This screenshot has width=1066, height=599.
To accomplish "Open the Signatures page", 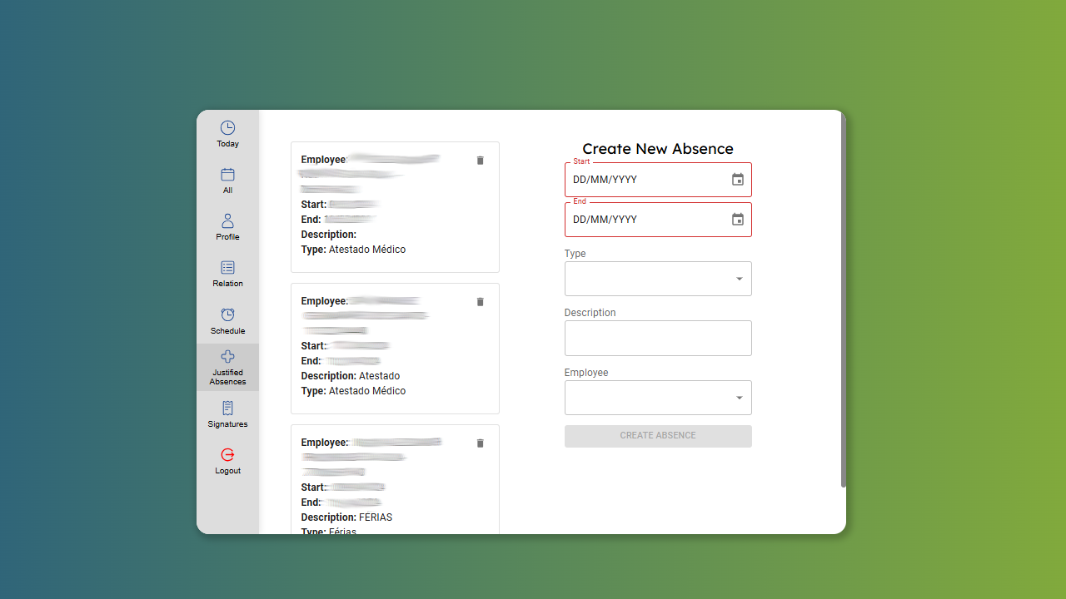I will point(227,408).
